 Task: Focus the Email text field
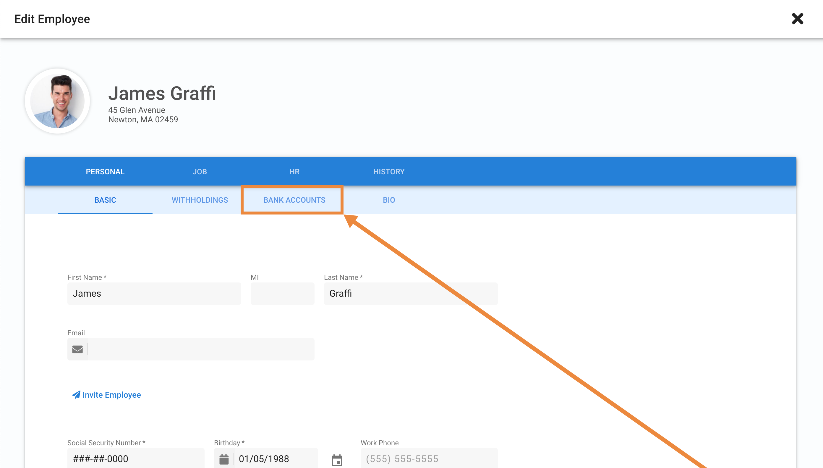[201, 349]
